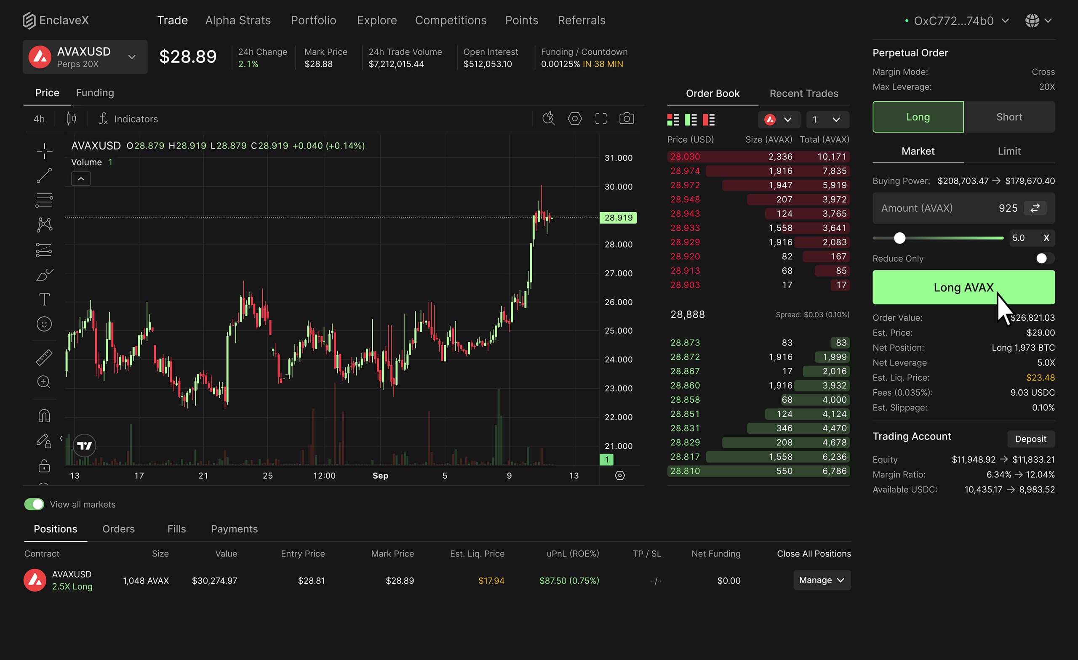Open the Competitions page
Viewport: 1078px width, 660px height.
pyautogui.click(x=451, y=20)
